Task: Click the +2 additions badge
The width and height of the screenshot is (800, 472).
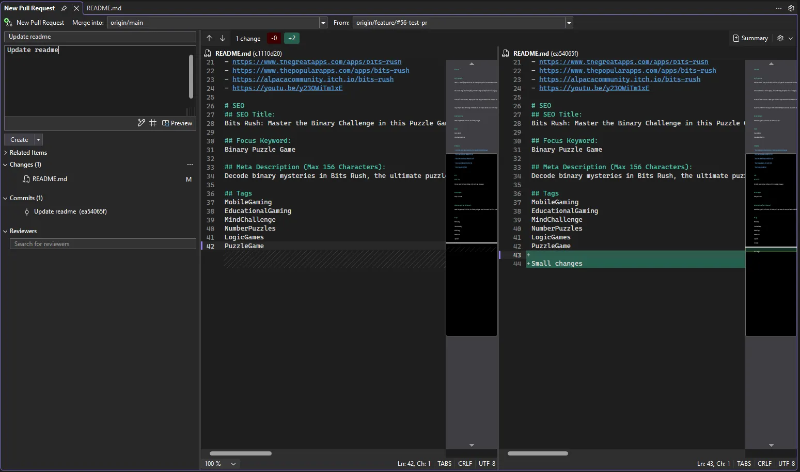Action: tap(292, 38)
